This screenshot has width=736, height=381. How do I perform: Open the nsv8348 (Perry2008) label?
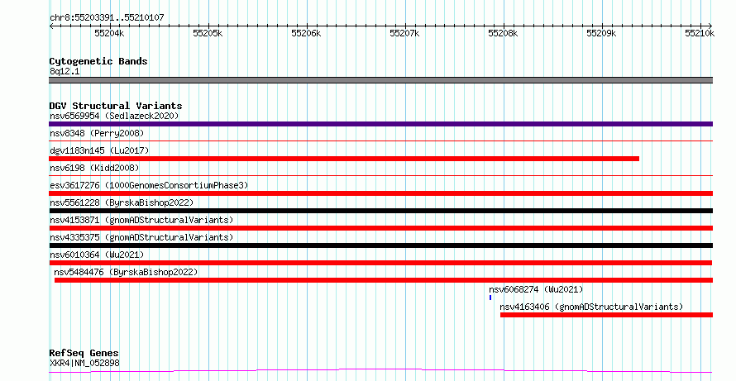click(97, 133)
